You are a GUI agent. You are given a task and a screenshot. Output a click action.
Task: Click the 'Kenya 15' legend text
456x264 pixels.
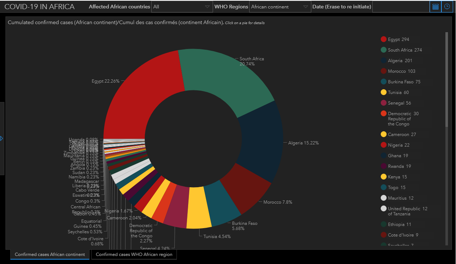(x=398, y=177)
